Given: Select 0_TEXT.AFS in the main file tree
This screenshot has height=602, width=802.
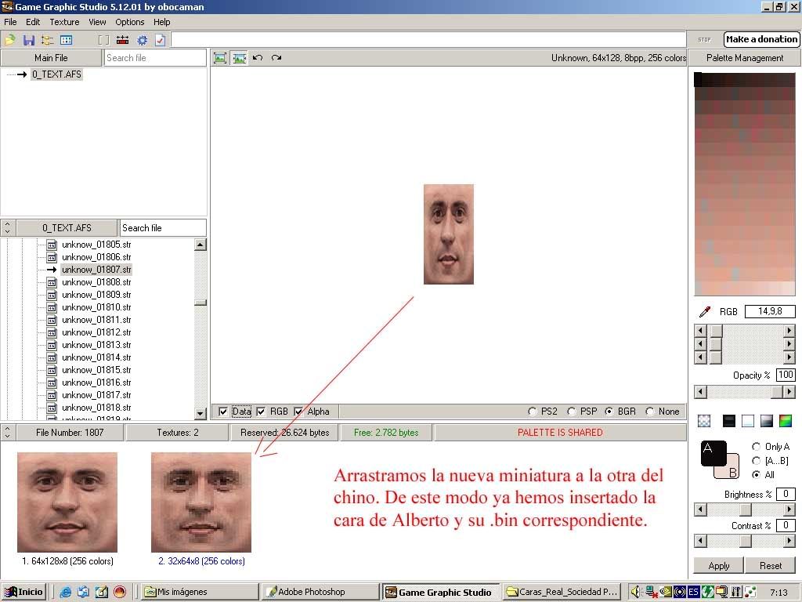Looking at the screenshot, I should pyautogui.click(x=56, y=74).
